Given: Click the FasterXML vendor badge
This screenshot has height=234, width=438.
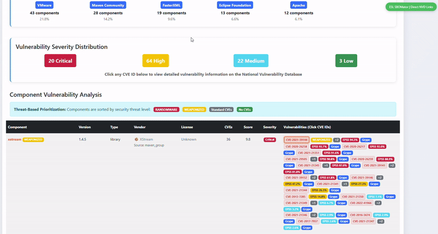Looking at the screenshot, I should (171, 5).
